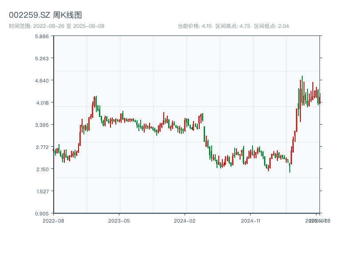355x266 pixels.
Task: Click the 当前价格 4.15 label
Action: pyautogui.click(x=194, y=26)
